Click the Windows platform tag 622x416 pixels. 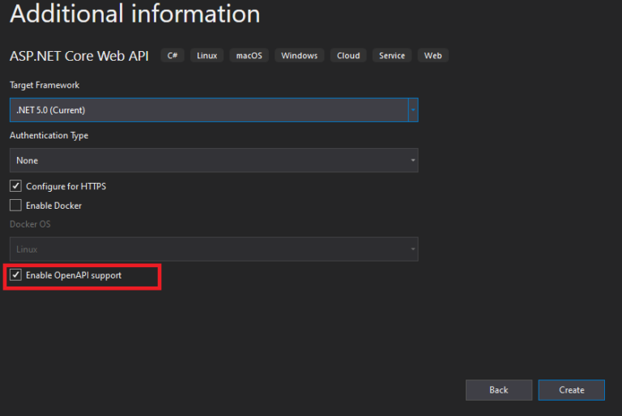coord(299,56)
